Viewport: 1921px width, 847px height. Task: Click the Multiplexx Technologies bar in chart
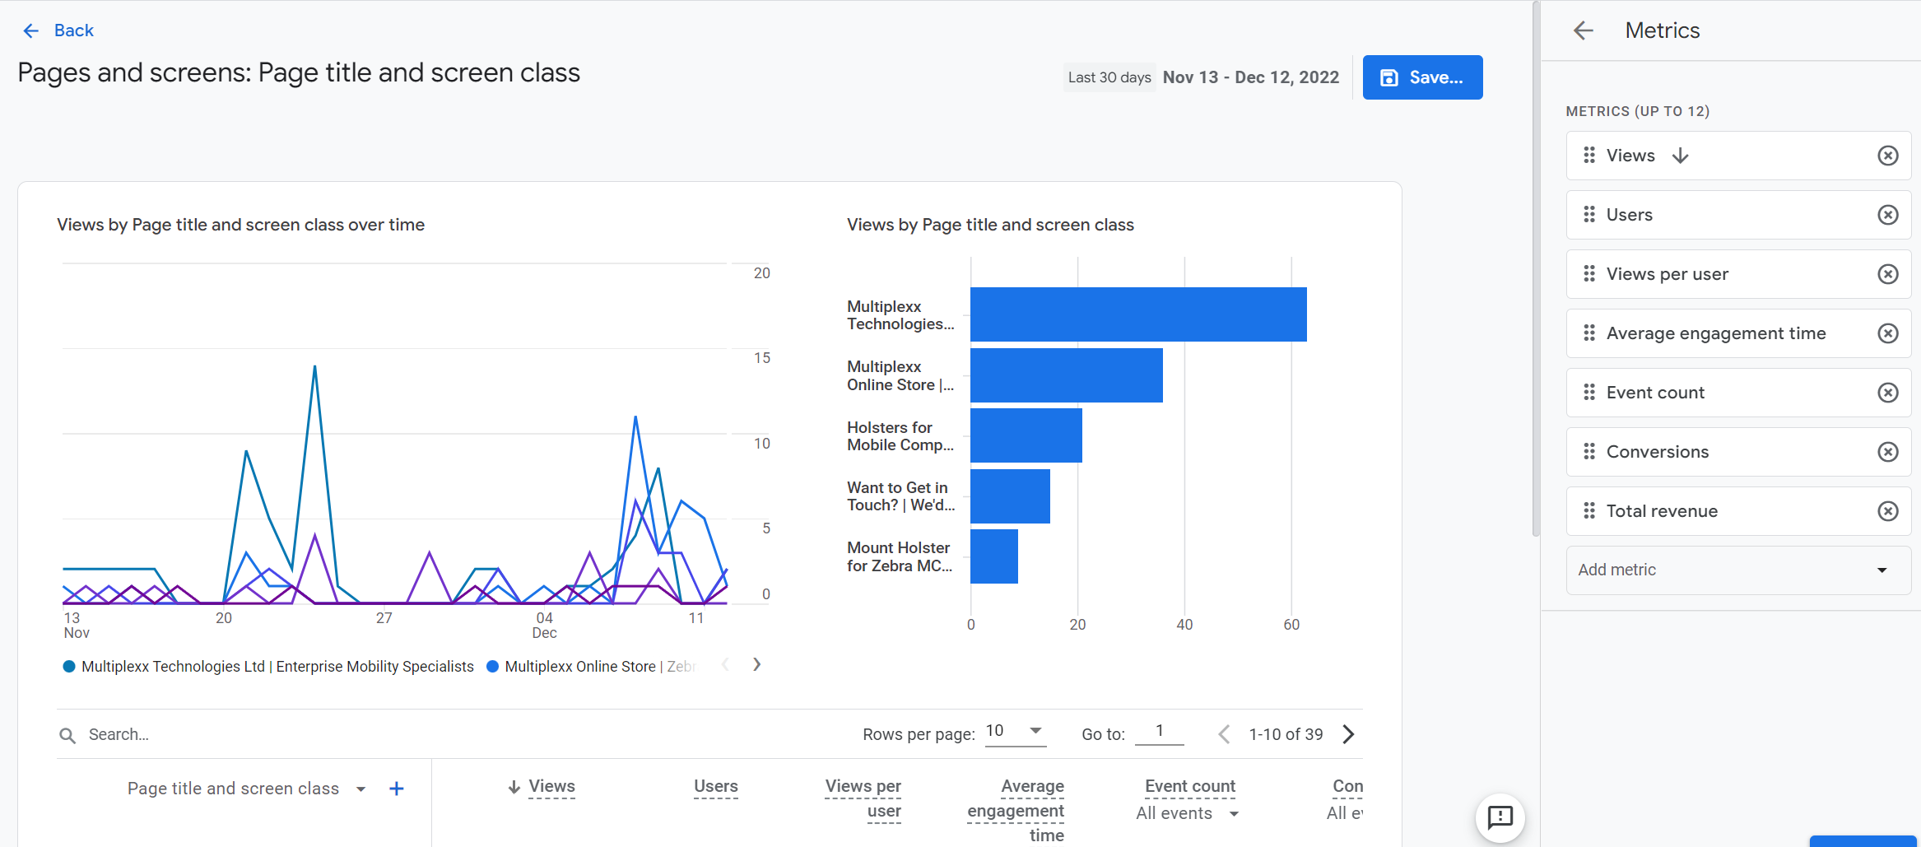click(1137, 314)
